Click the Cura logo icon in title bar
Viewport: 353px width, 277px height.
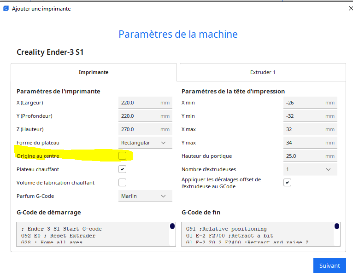point(6,9)
